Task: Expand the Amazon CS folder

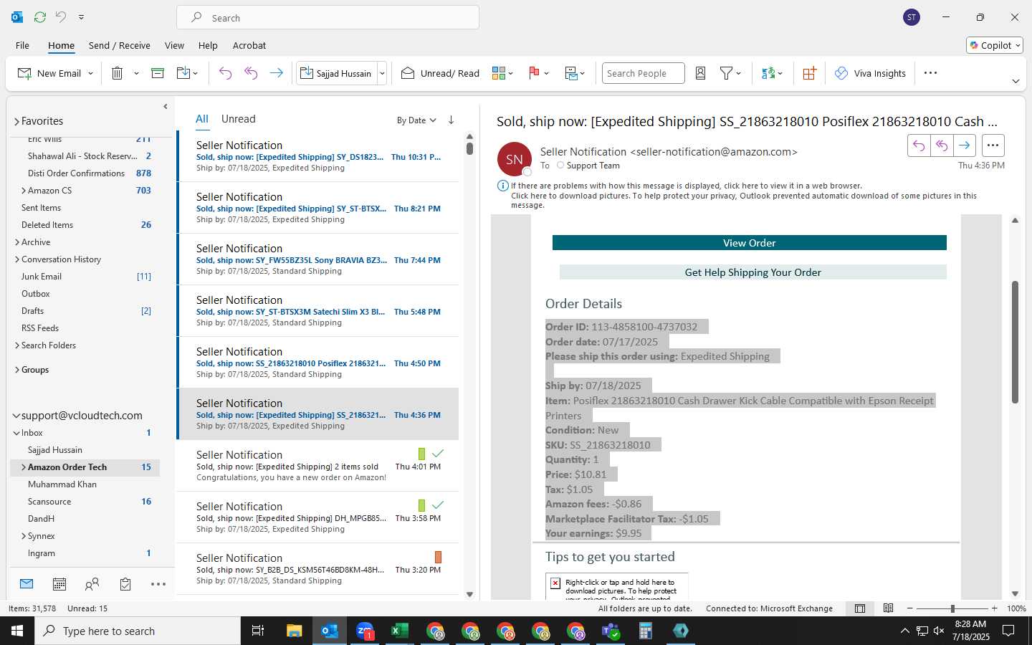Action: click(24, 191)
